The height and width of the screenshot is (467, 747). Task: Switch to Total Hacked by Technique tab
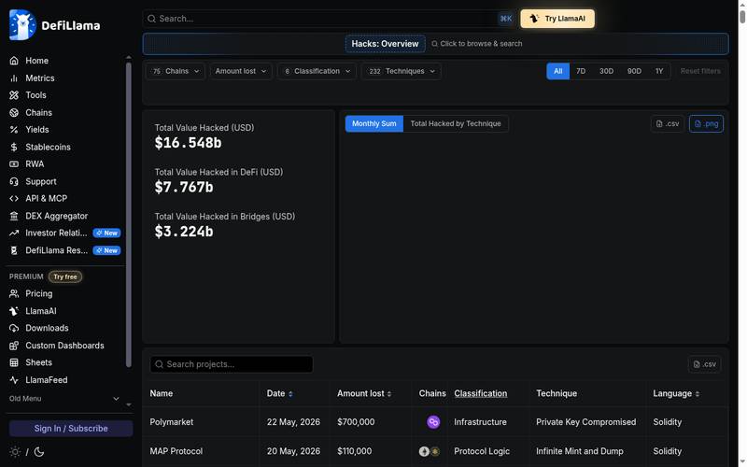point(456,124)
